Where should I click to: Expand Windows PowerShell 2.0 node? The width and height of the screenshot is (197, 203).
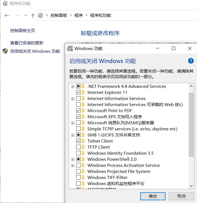coord(73,159)
